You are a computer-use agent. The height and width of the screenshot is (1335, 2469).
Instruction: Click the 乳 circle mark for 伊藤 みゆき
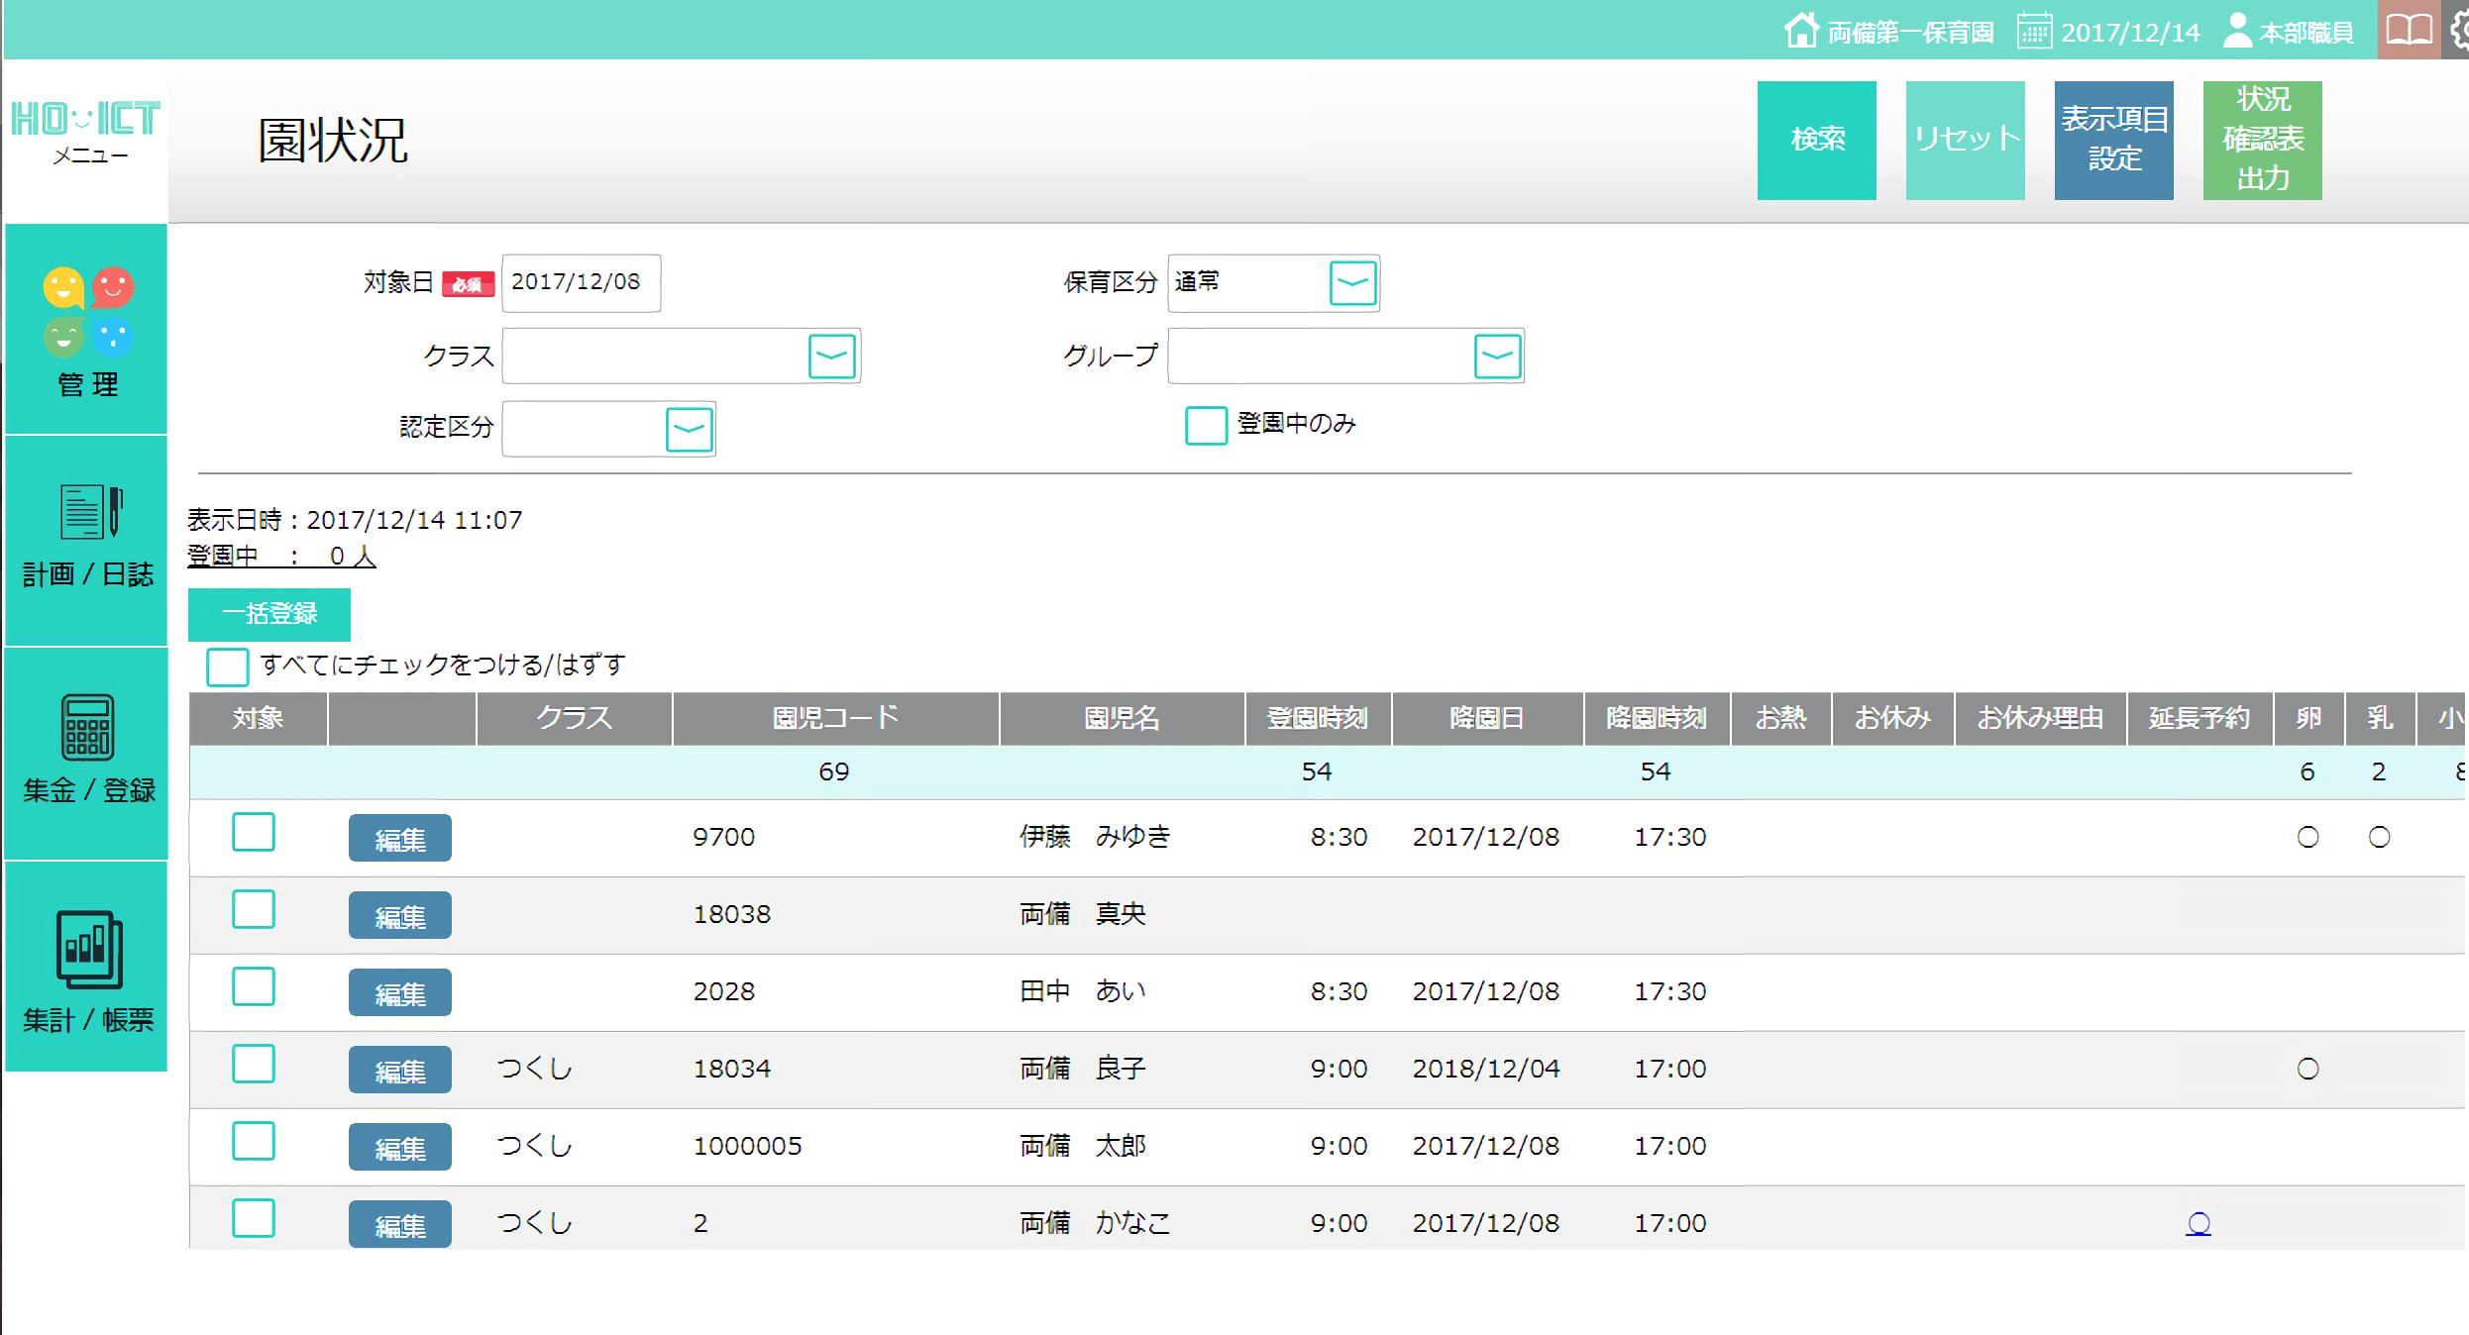(x=2379, y=837)
